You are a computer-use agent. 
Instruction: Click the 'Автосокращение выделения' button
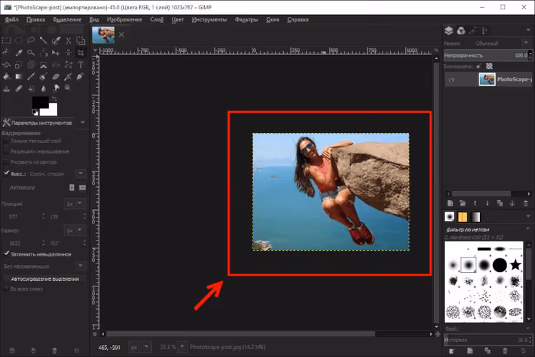pyautogui.click(x=44, y=278)
